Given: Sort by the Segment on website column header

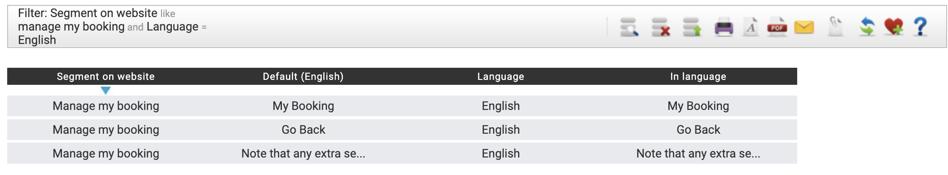Looking at the screenshot, I should 105,76.
